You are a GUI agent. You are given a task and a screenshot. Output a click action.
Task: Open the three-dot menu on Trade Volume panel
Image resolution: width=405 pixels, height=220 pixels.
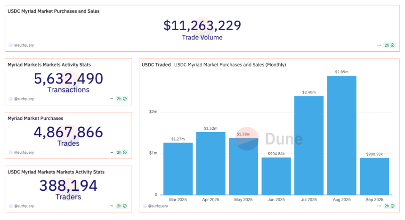[379, 45]
